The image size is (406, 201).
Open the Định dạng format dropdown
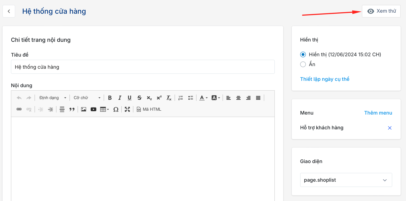tap(53, 98)
